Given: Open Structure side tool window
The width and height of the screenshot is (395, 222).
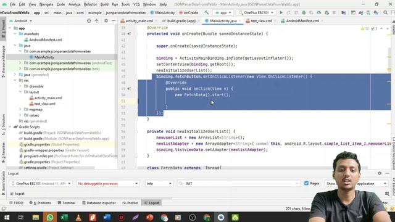Looking at the screenshot, I should point(3,125).
